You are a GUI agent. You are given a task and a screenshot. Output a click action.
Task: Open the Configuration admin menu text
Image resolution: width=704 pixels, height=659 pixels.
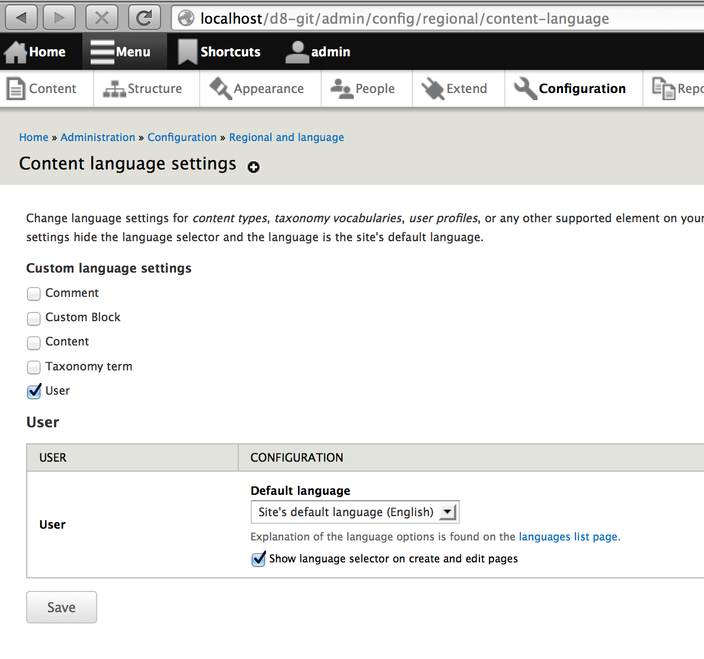pos(582,89)
